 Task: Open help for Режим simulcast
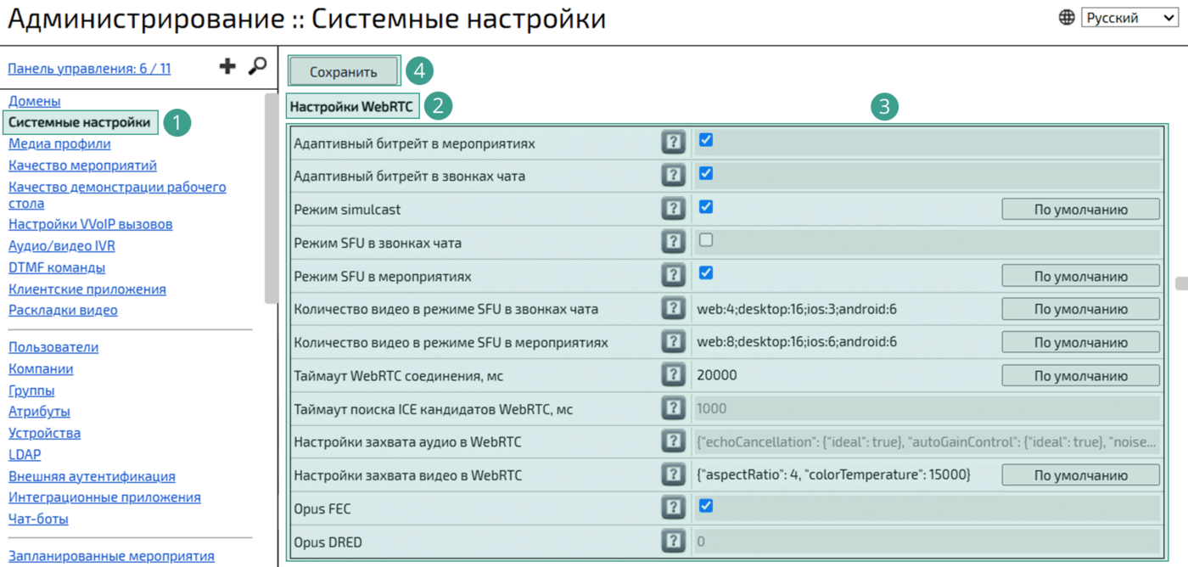(x=673, y=209)
